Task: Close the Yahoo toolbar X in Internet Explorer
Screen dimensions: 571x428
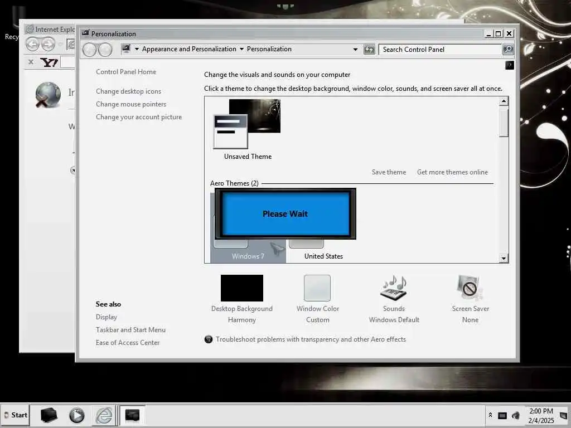Action: coord(31,62)
